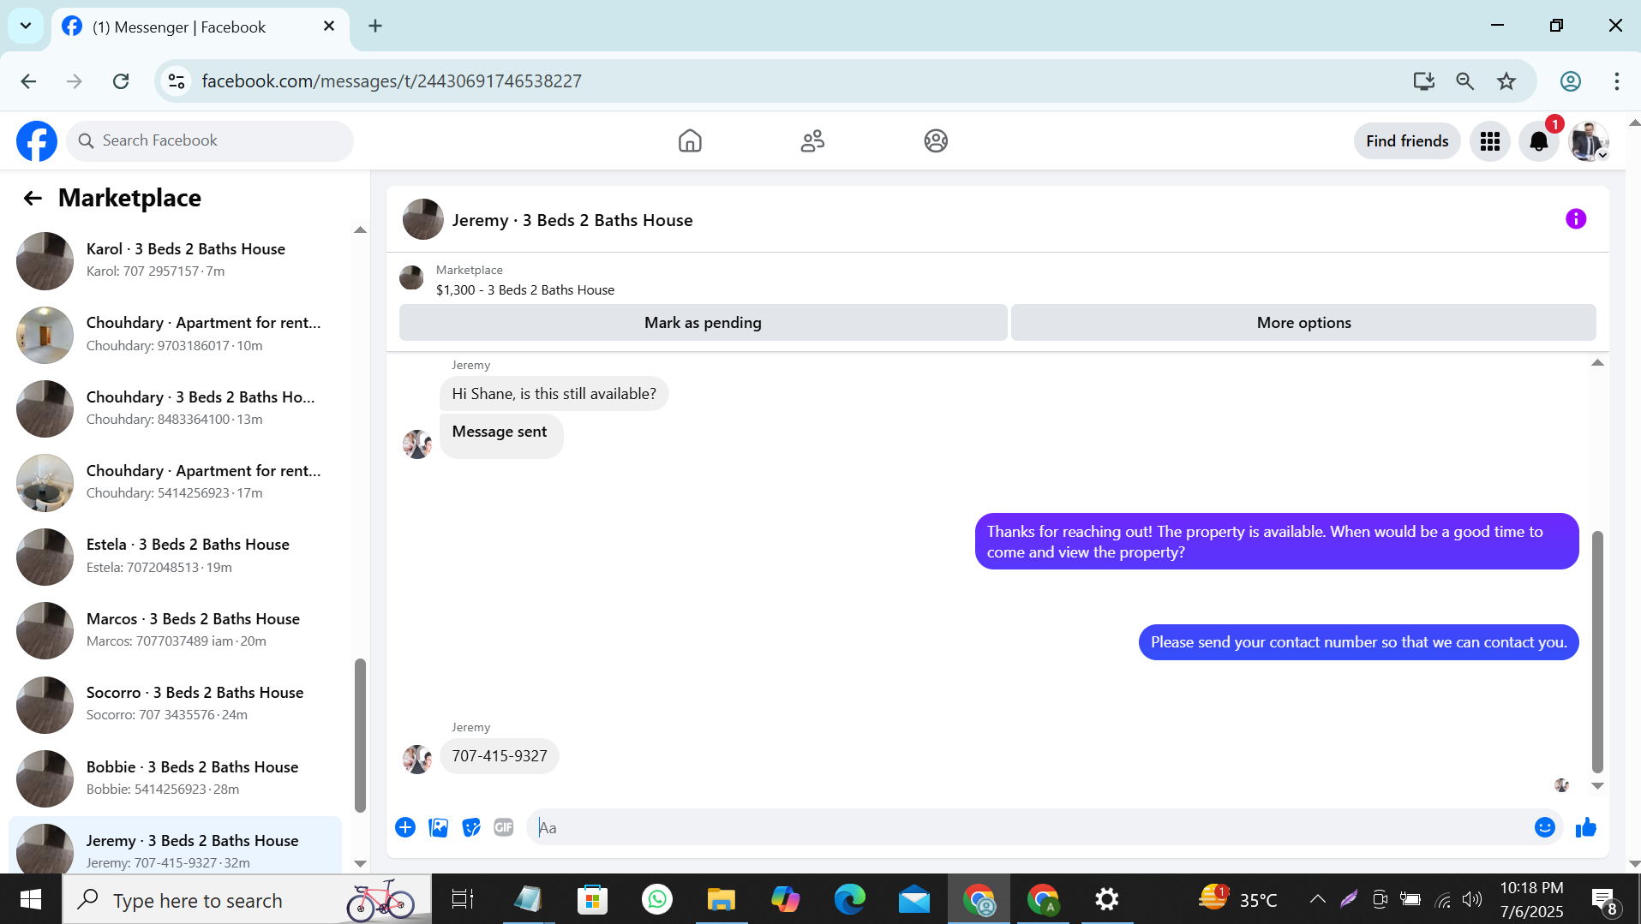This screenshot has width=1641, height=924.
Task: Click the Find friends button
Action: [x=1407, y=141]
